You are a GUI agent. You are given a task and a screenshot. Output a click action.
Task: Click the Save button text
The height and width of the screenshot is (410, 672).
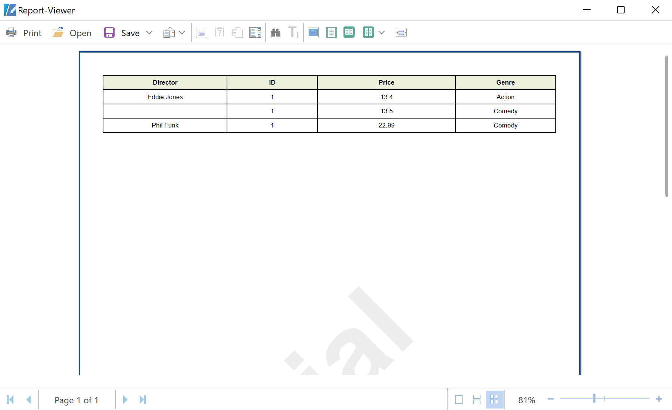pyautogui.click(x=130, y=33)
